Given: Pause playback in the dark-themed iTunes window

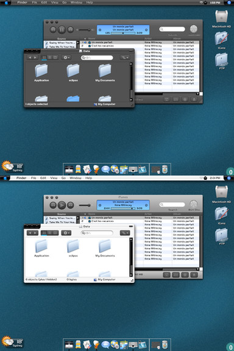Looking at the screenshot, I should pos(62,29).
